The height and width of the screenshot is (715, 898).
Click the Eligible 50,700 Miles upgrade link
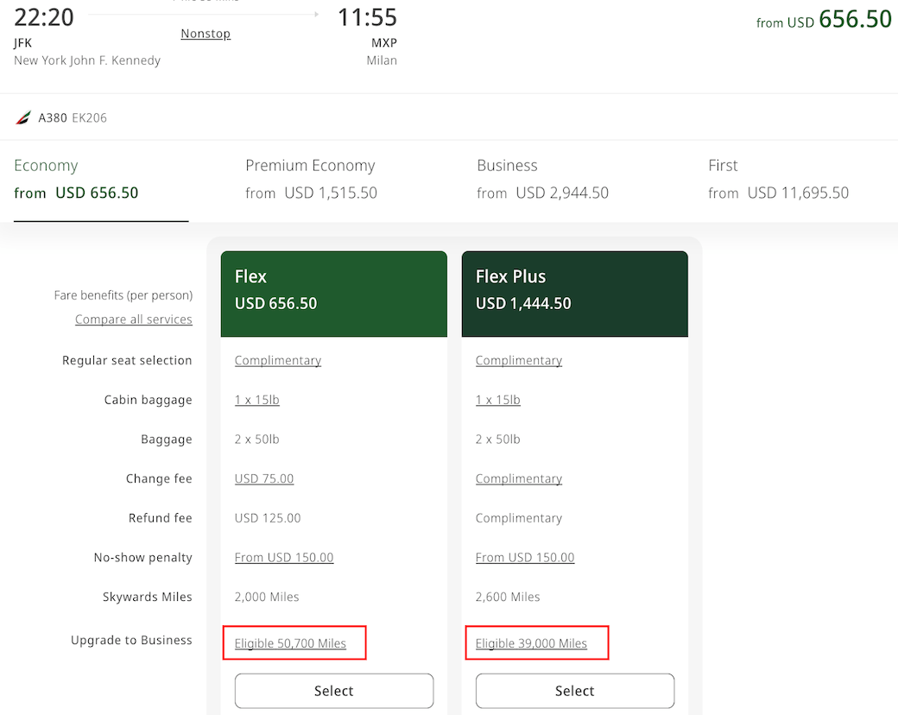click(290, 643)
